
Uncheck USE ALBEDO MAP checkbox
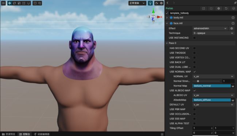194,90
